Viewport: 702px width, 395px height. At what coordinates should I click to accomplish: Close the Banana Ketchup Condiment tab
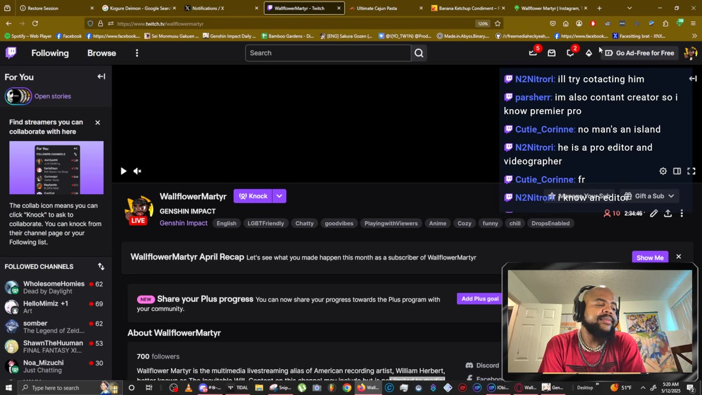(503, 8)
